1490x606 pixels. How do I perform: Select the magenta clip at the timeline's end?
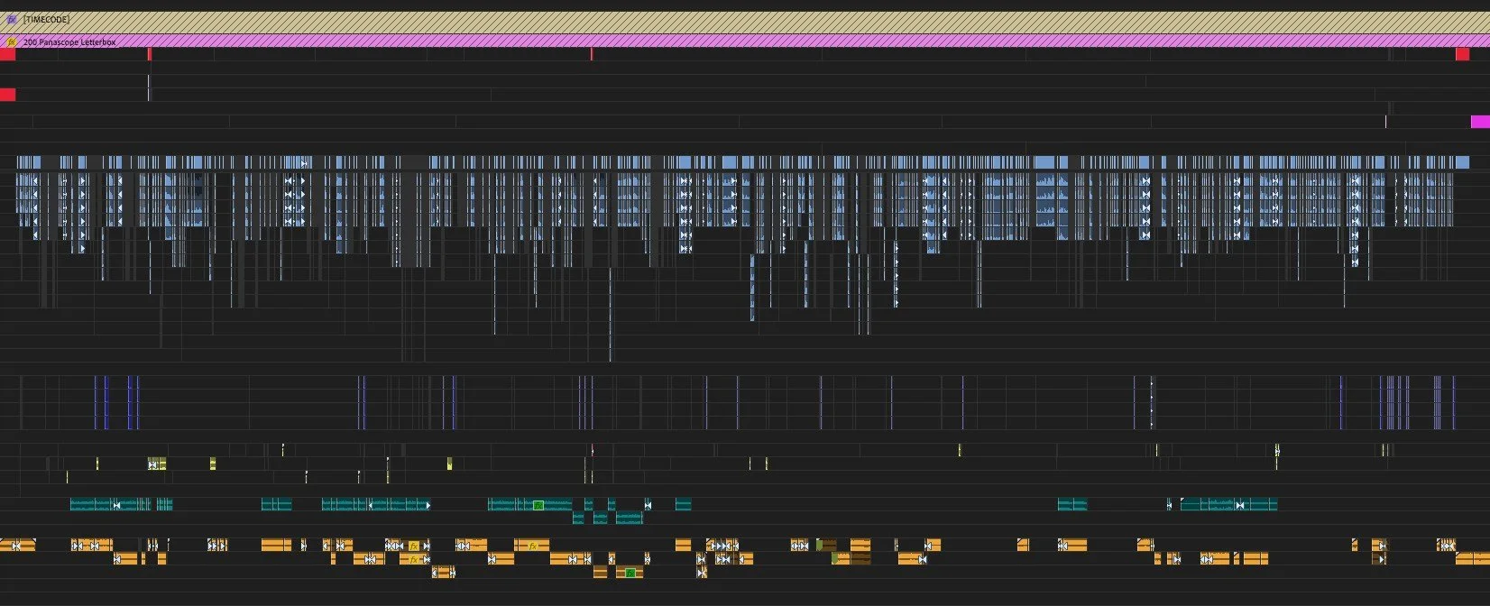coord(1480,122)
